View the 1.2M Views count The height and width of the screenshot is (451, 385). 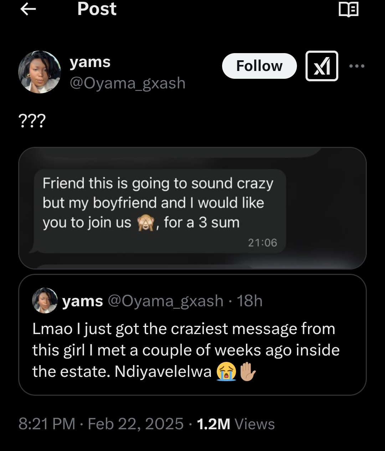[x=236, y=424]
